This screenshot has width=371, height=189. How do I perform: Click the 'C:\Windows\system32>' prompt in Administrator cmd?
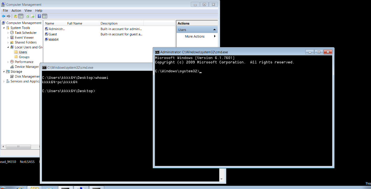[177, 71]
